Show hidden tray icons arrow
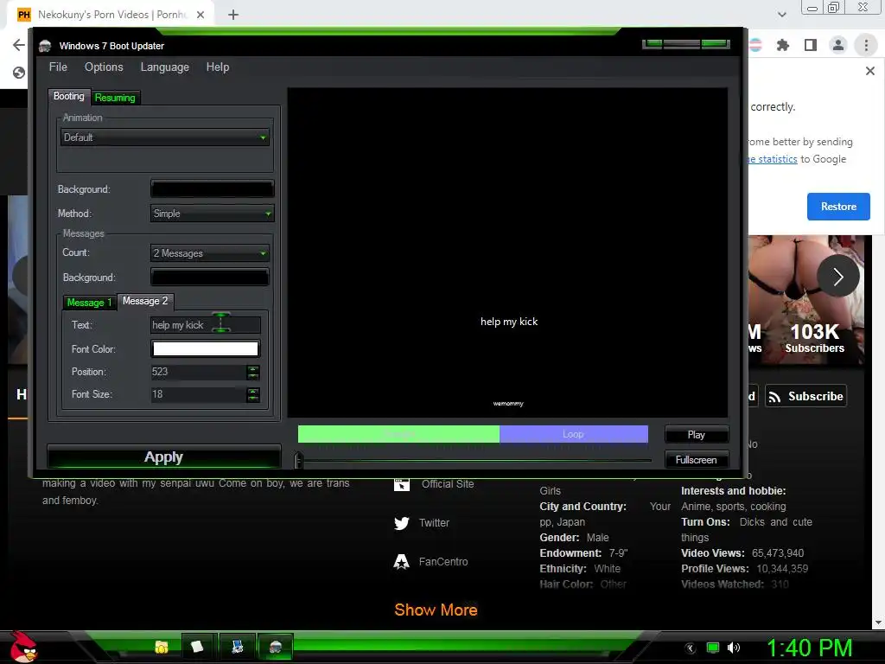Image resolution: width=885 pixels, height=664 pixels. pyautogui.click(x=691, y=648)
